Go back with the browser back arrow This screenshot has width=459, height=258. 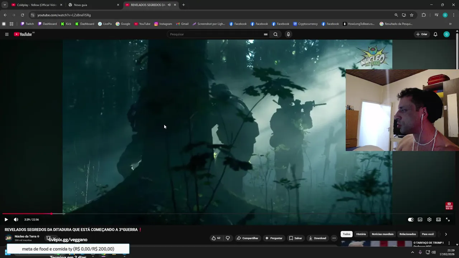tap(5, 15)
